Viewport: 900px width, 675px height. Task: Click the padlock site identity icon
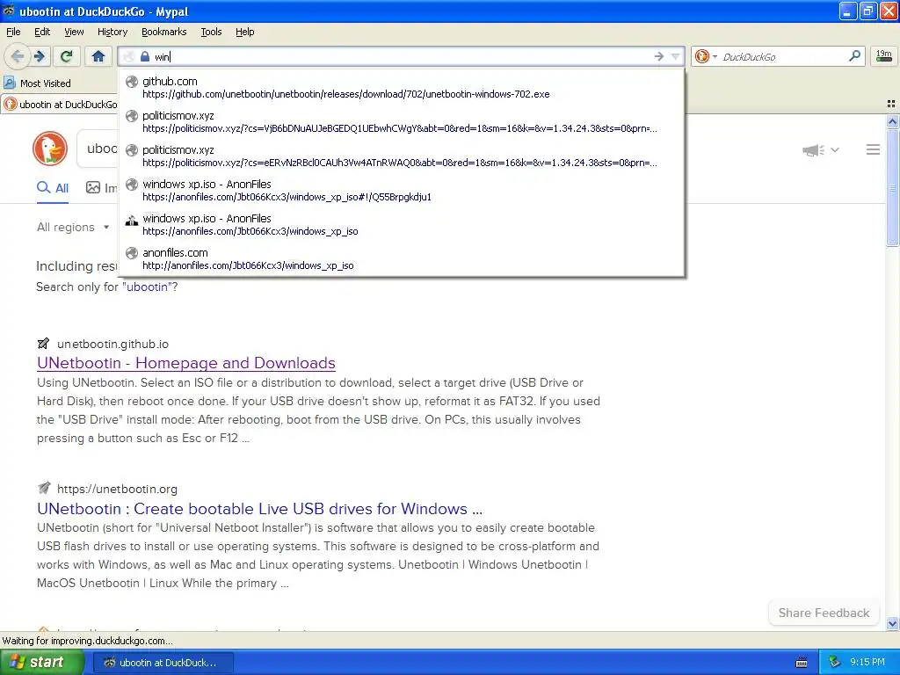(145, 56)
